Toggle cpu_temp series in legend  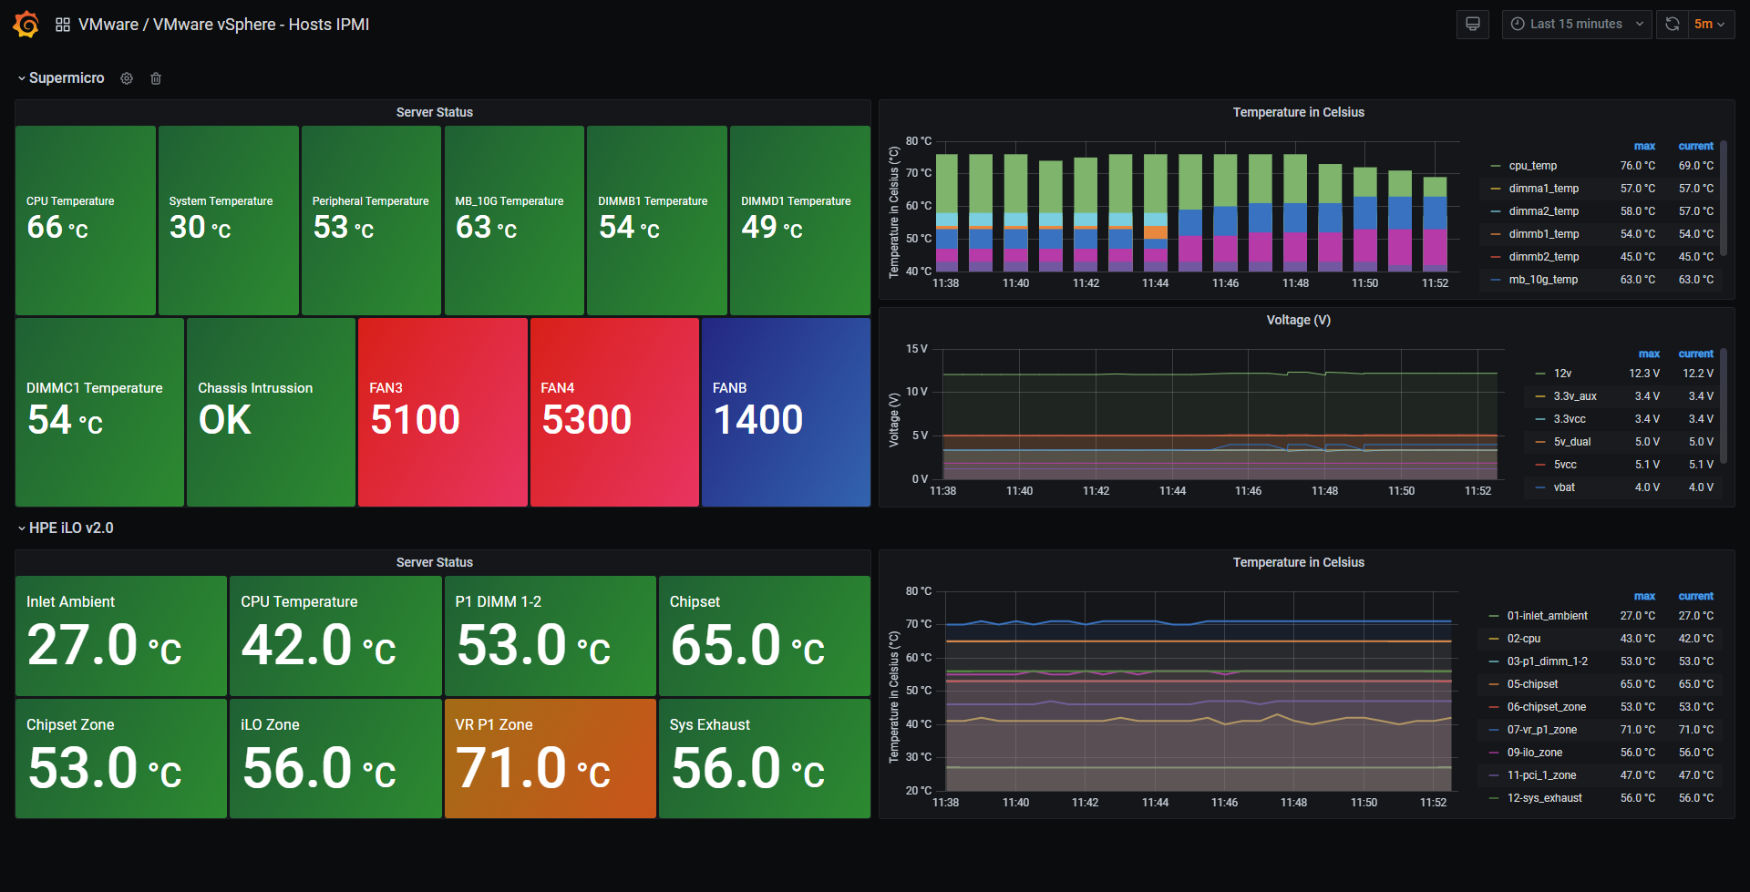tap(1533, 166)
